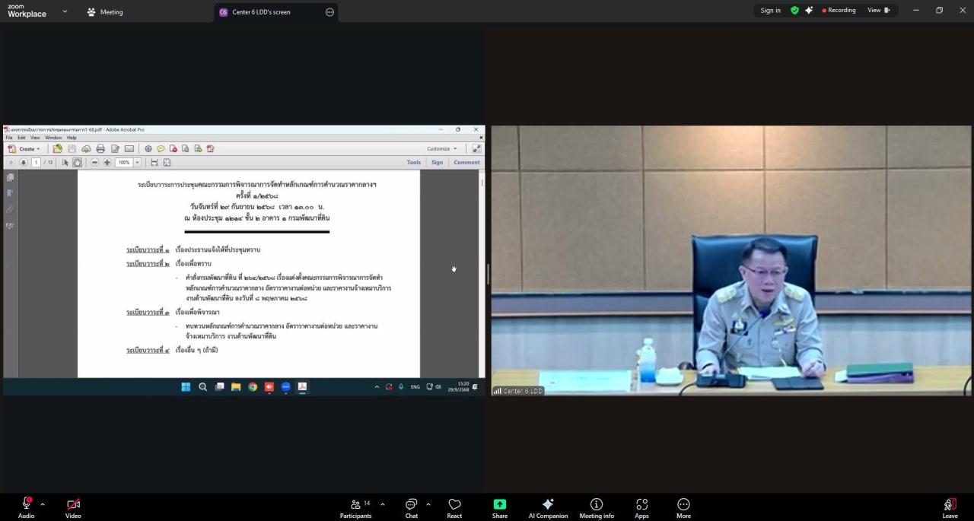Image resolution: width=974 pixels, height=521 pixels.
Task: Open the Apps panel
Action: click(x=641, y=507)
